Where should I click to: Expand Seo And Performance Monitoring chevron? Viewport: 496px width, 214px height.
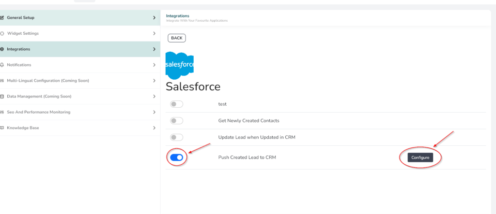pos(155,113)
